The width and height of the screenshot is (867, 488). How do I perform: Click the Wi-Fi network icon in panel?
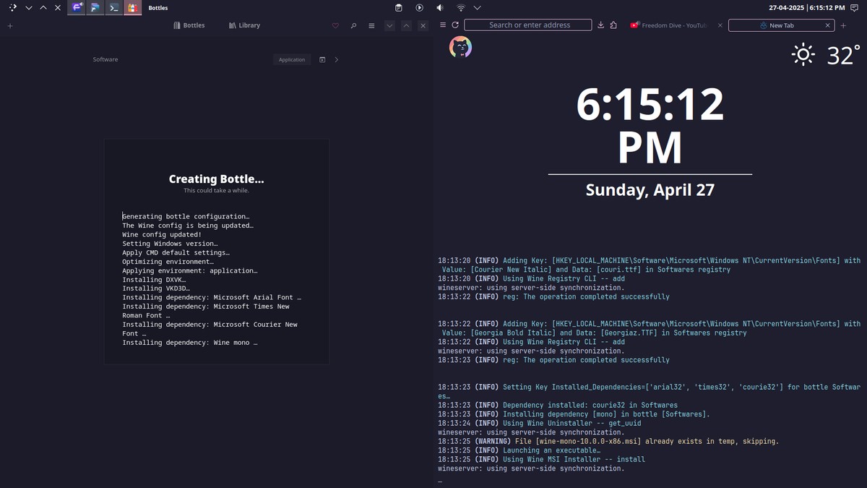click(x=460, y=8)
